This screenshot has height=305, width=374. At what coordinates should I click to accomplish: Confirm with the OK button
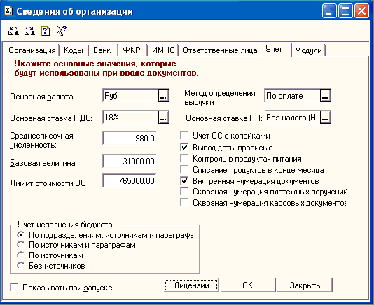click(x=248, y=285)
